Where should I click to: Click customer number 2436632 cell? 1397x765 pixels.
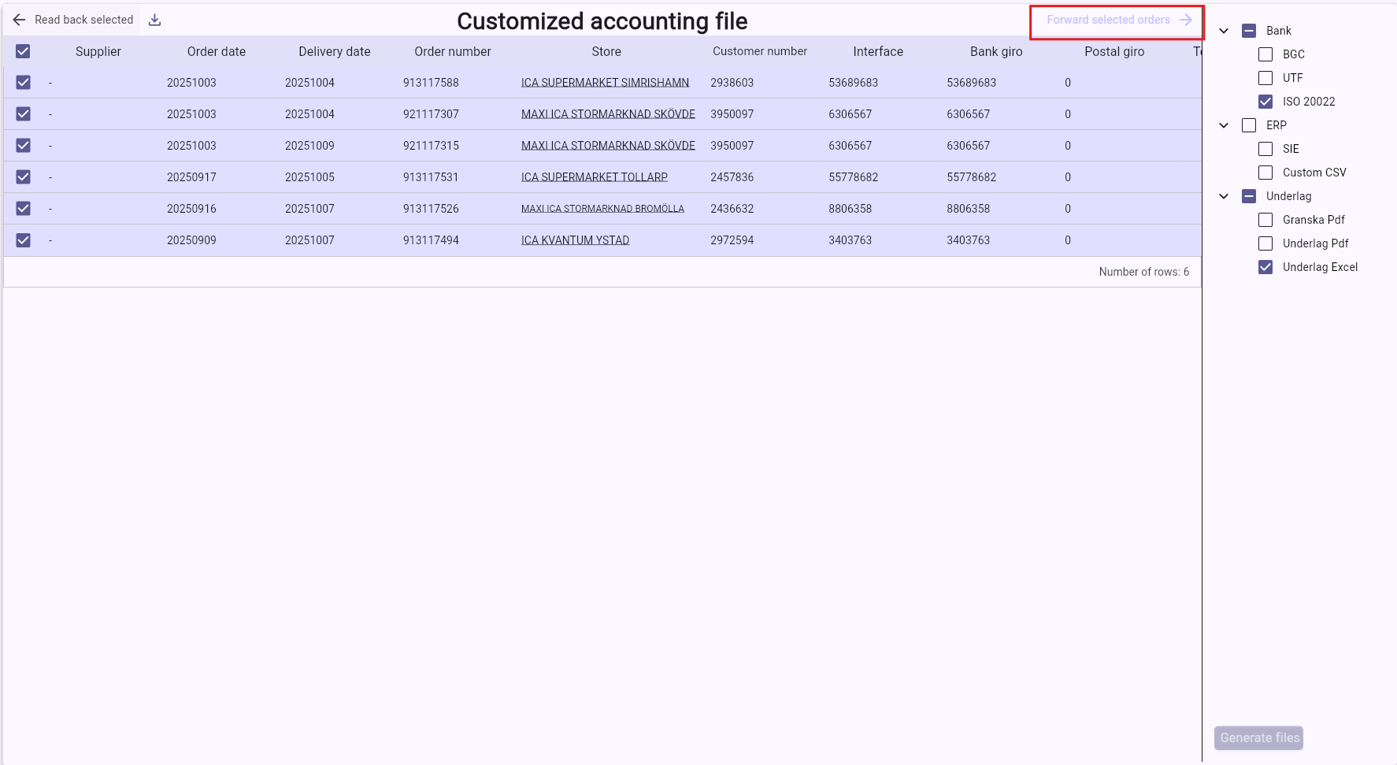[x=732, y=209]
